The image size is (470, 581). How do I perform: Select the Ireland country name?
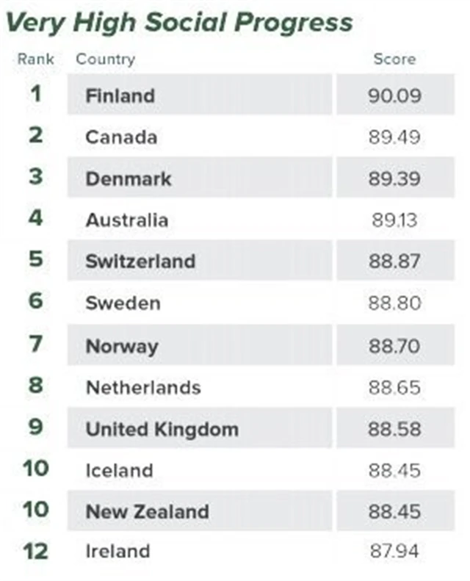point(117,551)
